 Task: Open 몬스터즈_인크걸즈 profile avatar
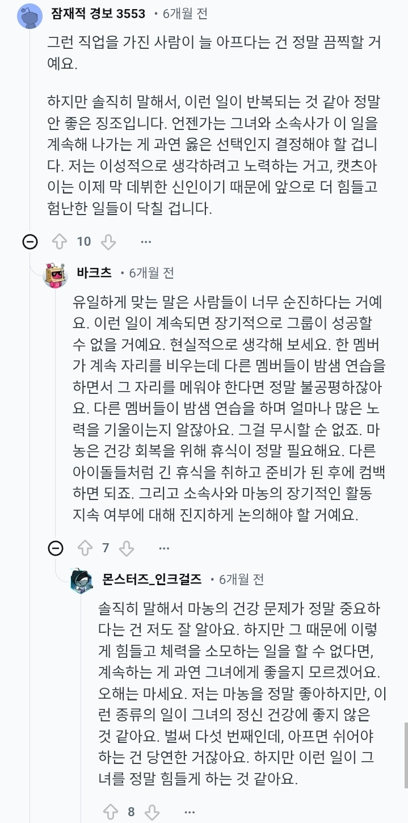click(82, 581)
